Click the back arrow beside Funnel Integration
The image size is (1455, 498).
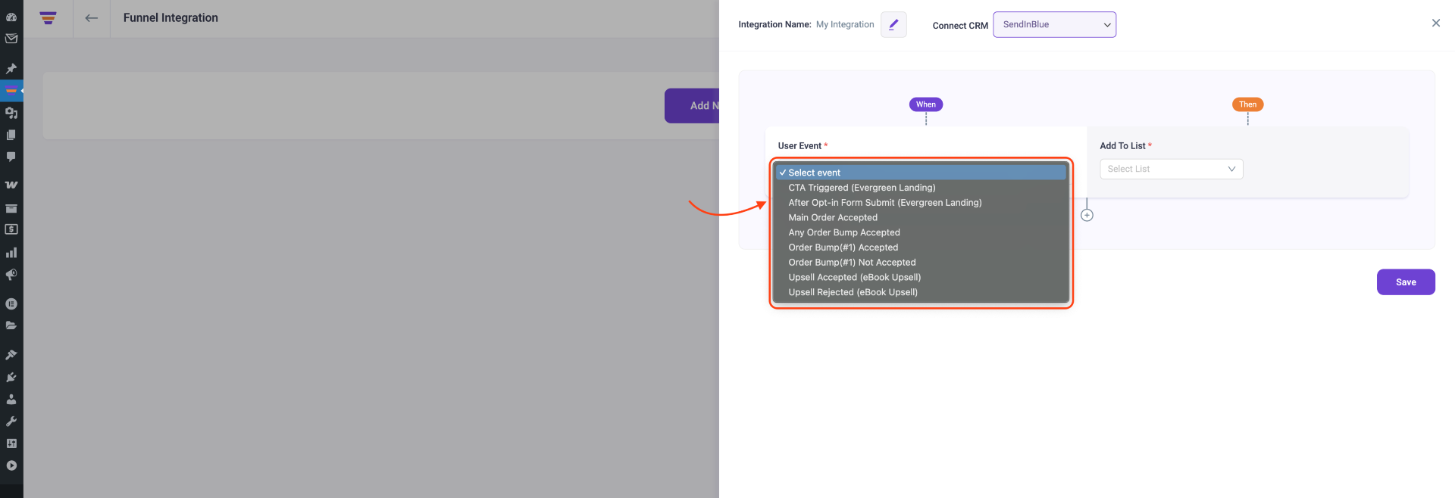pos(92,18)
